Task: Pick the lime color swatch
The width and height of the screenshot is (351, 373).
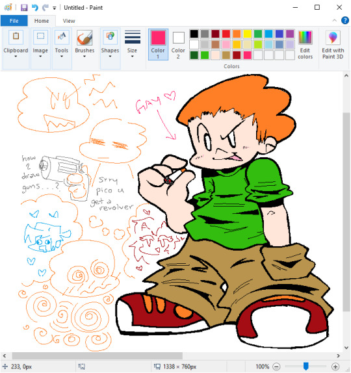Action: 258,44
